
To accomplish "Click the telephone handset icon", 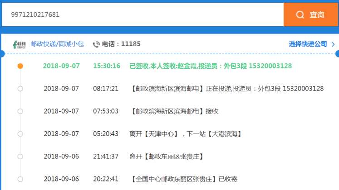I will 96,44.
